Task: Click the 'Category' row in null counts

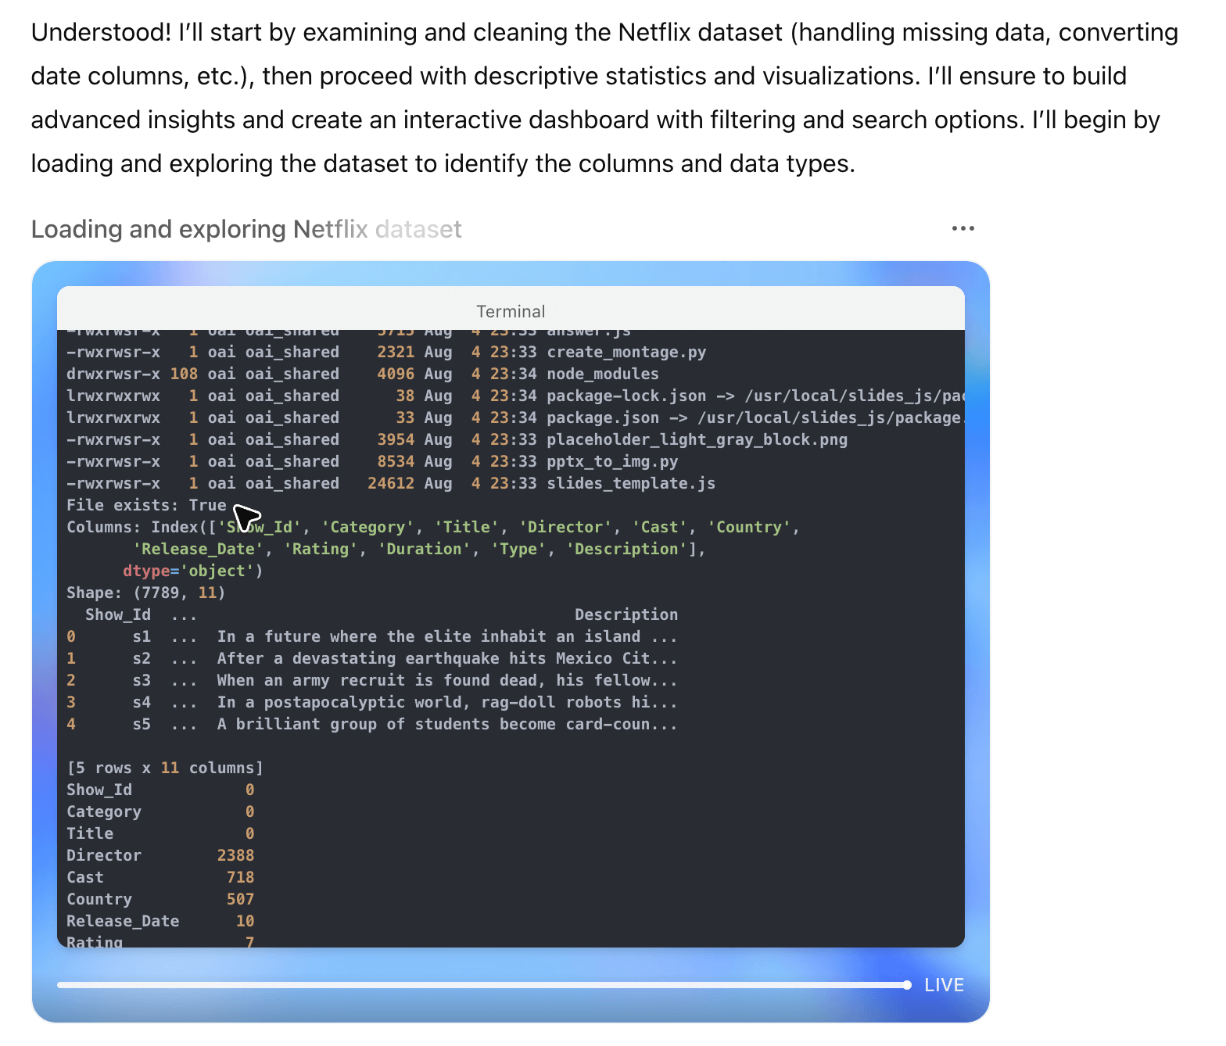Action: tap(160, 811)
